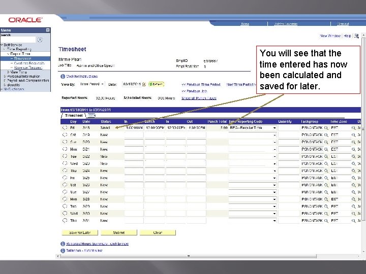This screenshot has height=274, width=366.
Task: Open the comment bubble for Sat 3/19
Action: (x=65, y=134)
